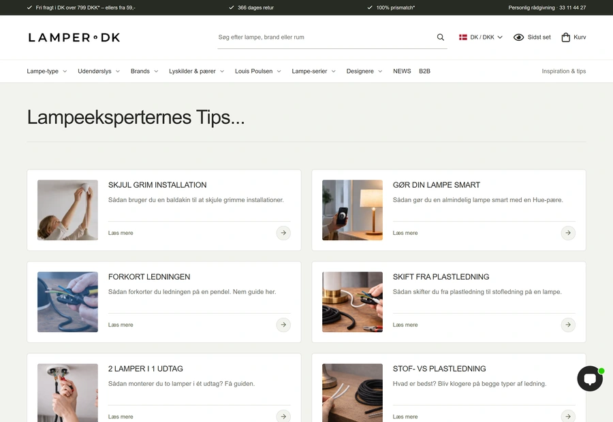Click Læs mere on Gør din lampe smart
The height and width of the screenshot is (422, 613).
coord(405,233)
